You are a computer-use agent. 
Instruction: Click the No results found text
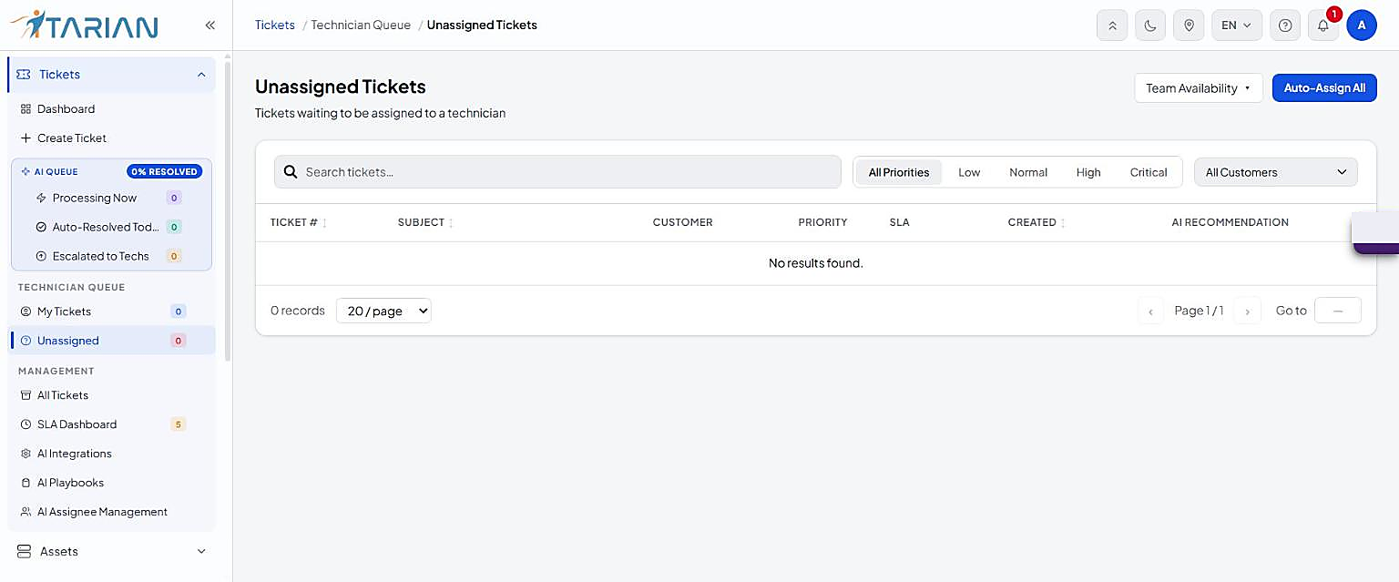click(x=815, y=263)
